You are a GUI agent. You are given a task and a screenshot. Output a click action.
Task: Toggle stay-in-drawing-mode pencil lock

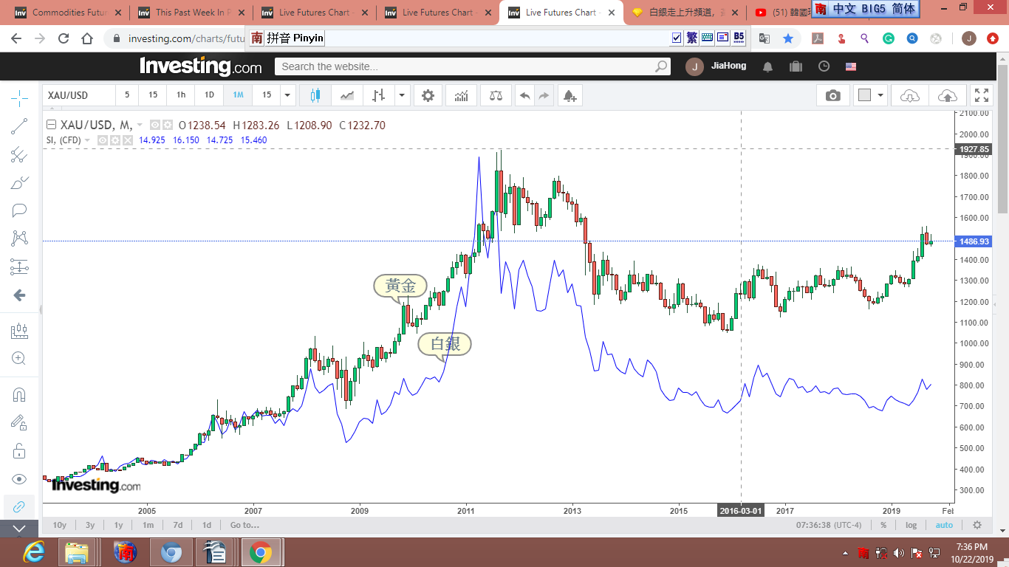[x=19, y=422]
